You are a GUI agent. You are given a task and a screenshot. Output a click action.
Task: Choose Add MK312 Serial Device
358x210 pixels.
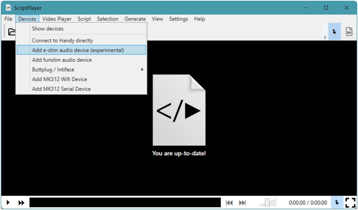point(81,89)
